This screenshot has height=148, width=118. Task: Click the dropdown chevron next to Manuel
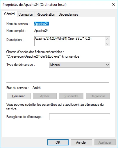[x=108, y=65]
